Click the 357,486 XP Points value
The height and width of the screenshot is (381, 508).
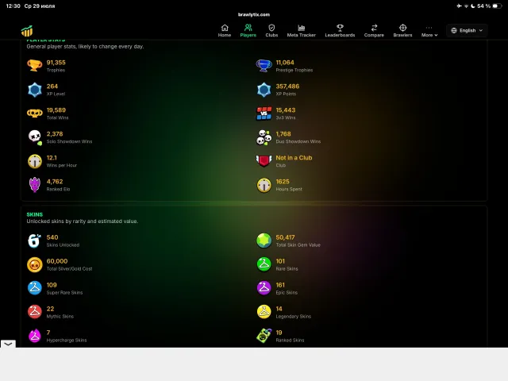point(287,87)
